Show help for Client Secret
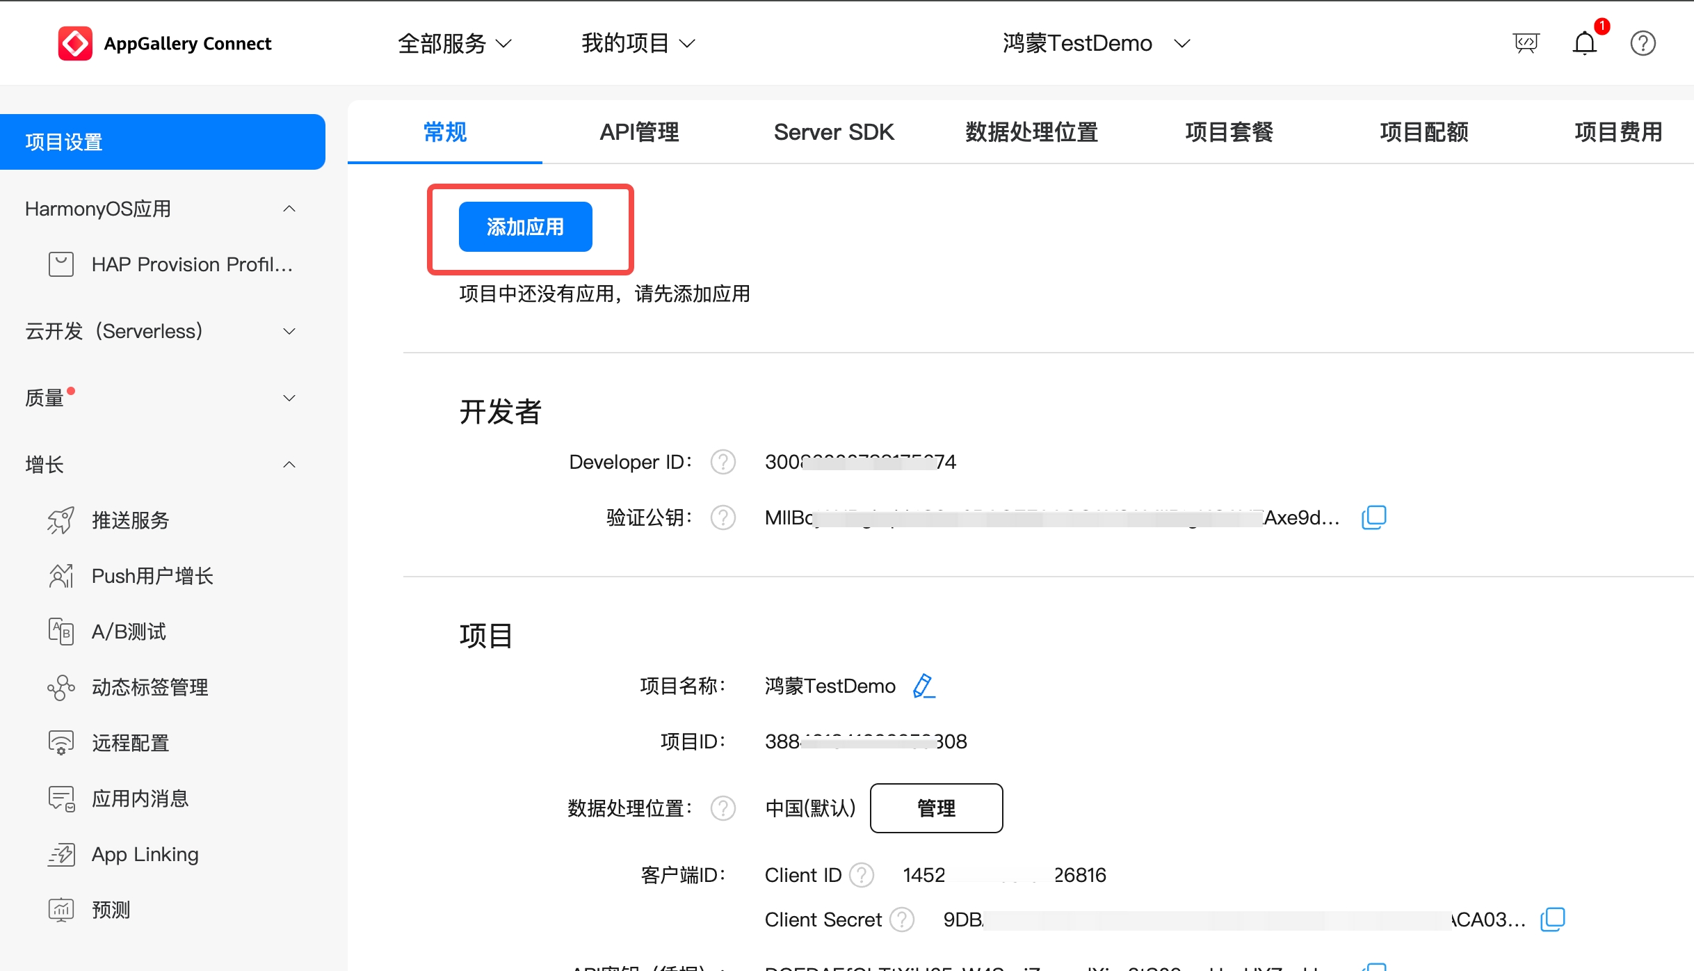The image size is (1694, 971). tap(902, 920)
